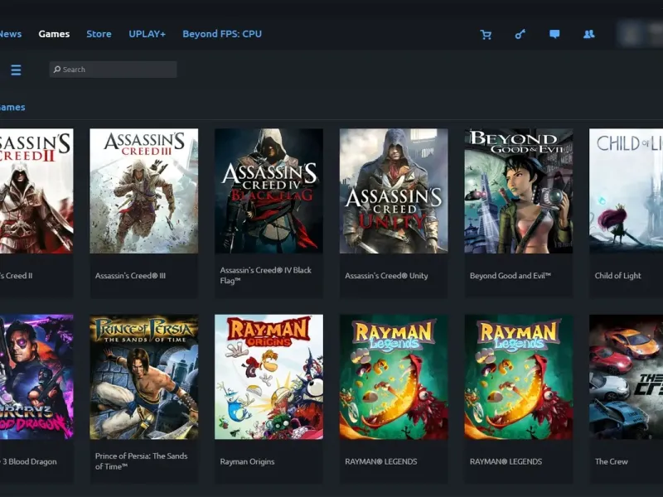
Task: Click the 'Child of Light' title text
Action: [617, 276]
